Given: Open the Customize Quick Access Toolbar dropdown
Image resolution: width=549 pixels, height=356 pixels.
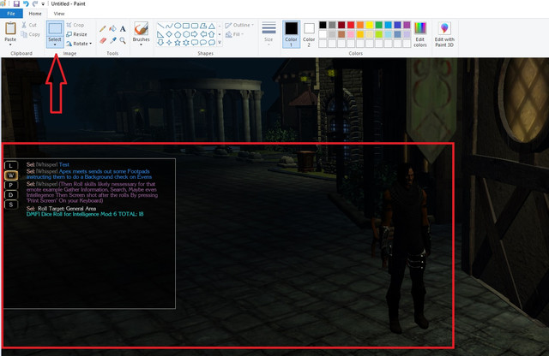Looking at the screenshot, I should [43, 4].
